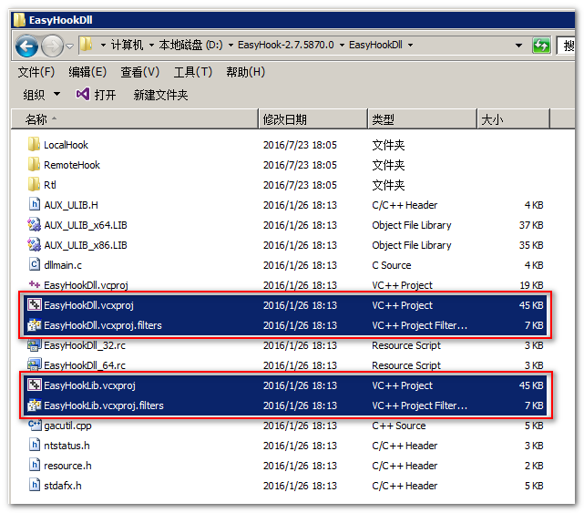584x513 pixels.
Task: Open the 编辑(E) menu
Action: (87, 72)
